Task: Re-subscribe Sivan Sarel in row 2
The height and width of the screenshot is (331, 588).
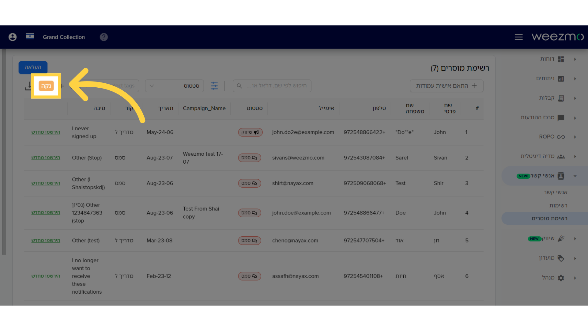Action: coord(46,158)
